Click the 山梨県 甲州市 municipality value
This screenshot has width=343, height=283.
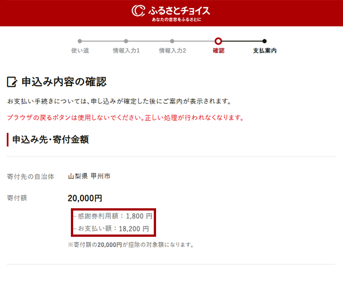89,176
